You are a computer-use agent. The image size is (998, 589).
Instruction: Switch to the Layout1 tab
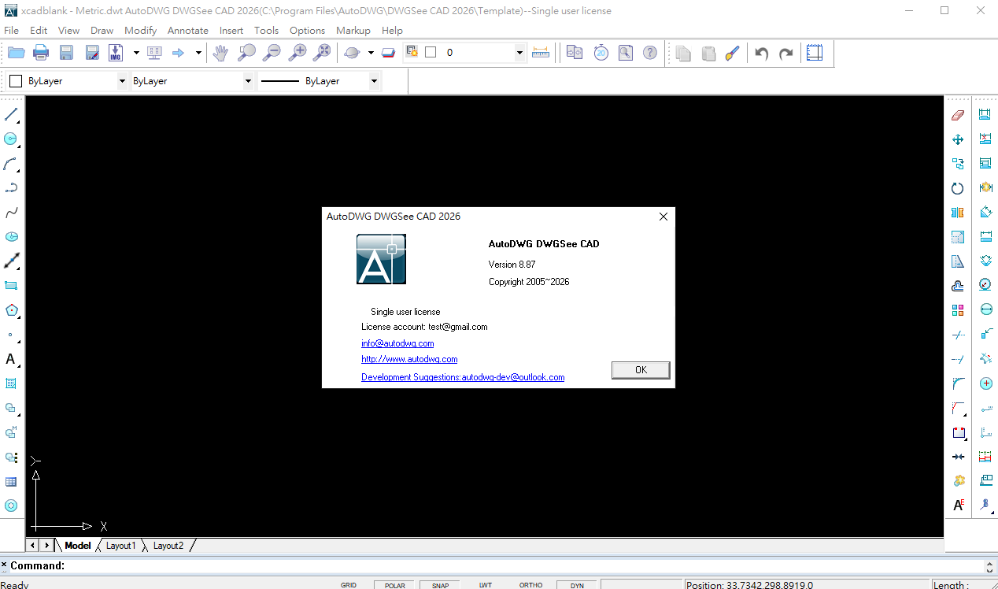tap(120, 546)
